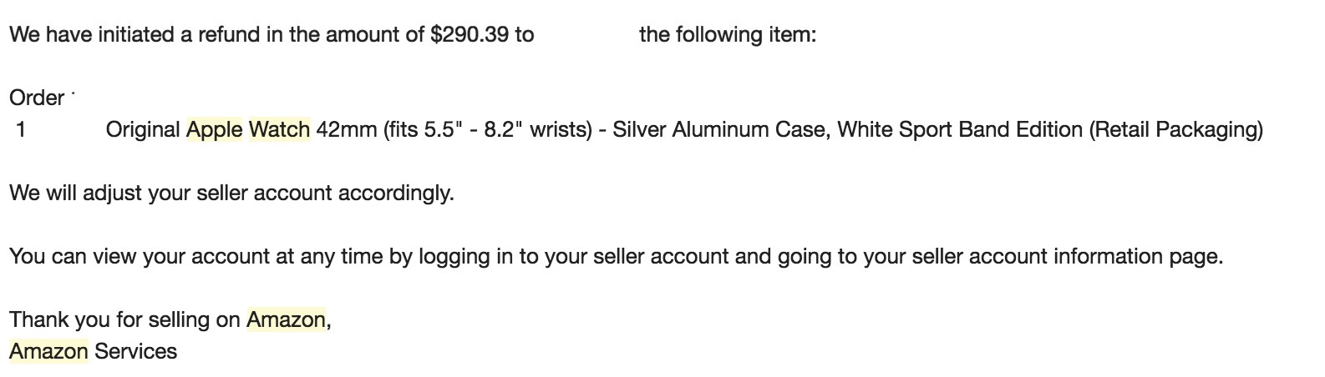The height and width of the screenshot is (377, 1325).
Task: Click the highlighted word "Apple"
Action: click(x=214, y=130)
